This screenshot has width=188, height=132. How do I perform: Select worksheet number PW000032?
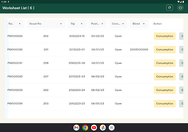[x=15, y=77]
